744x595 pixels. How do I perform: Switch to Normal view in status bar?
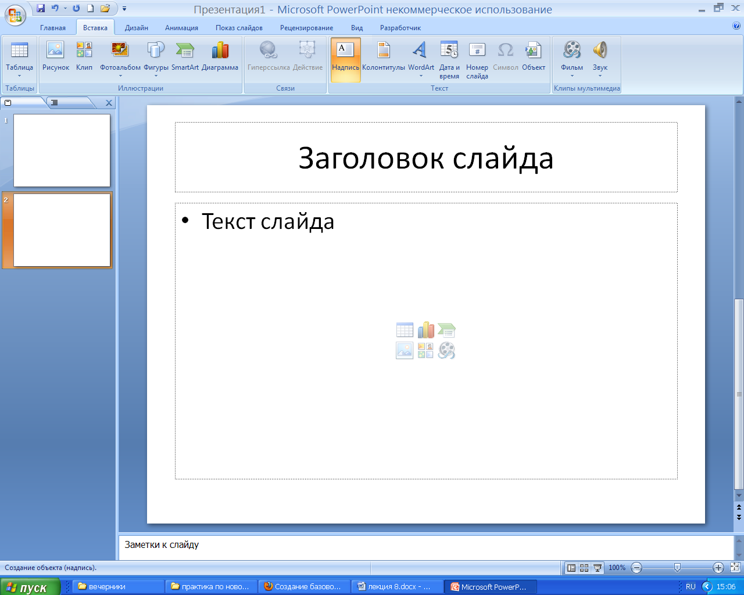[571, 568]
